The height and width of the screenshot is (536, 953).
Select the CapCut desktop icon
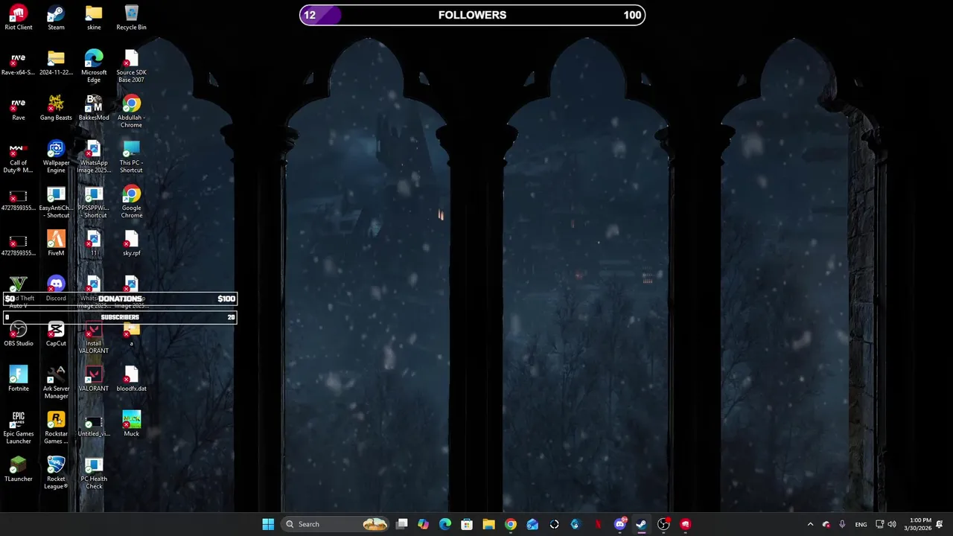click(x=56, y=334)
